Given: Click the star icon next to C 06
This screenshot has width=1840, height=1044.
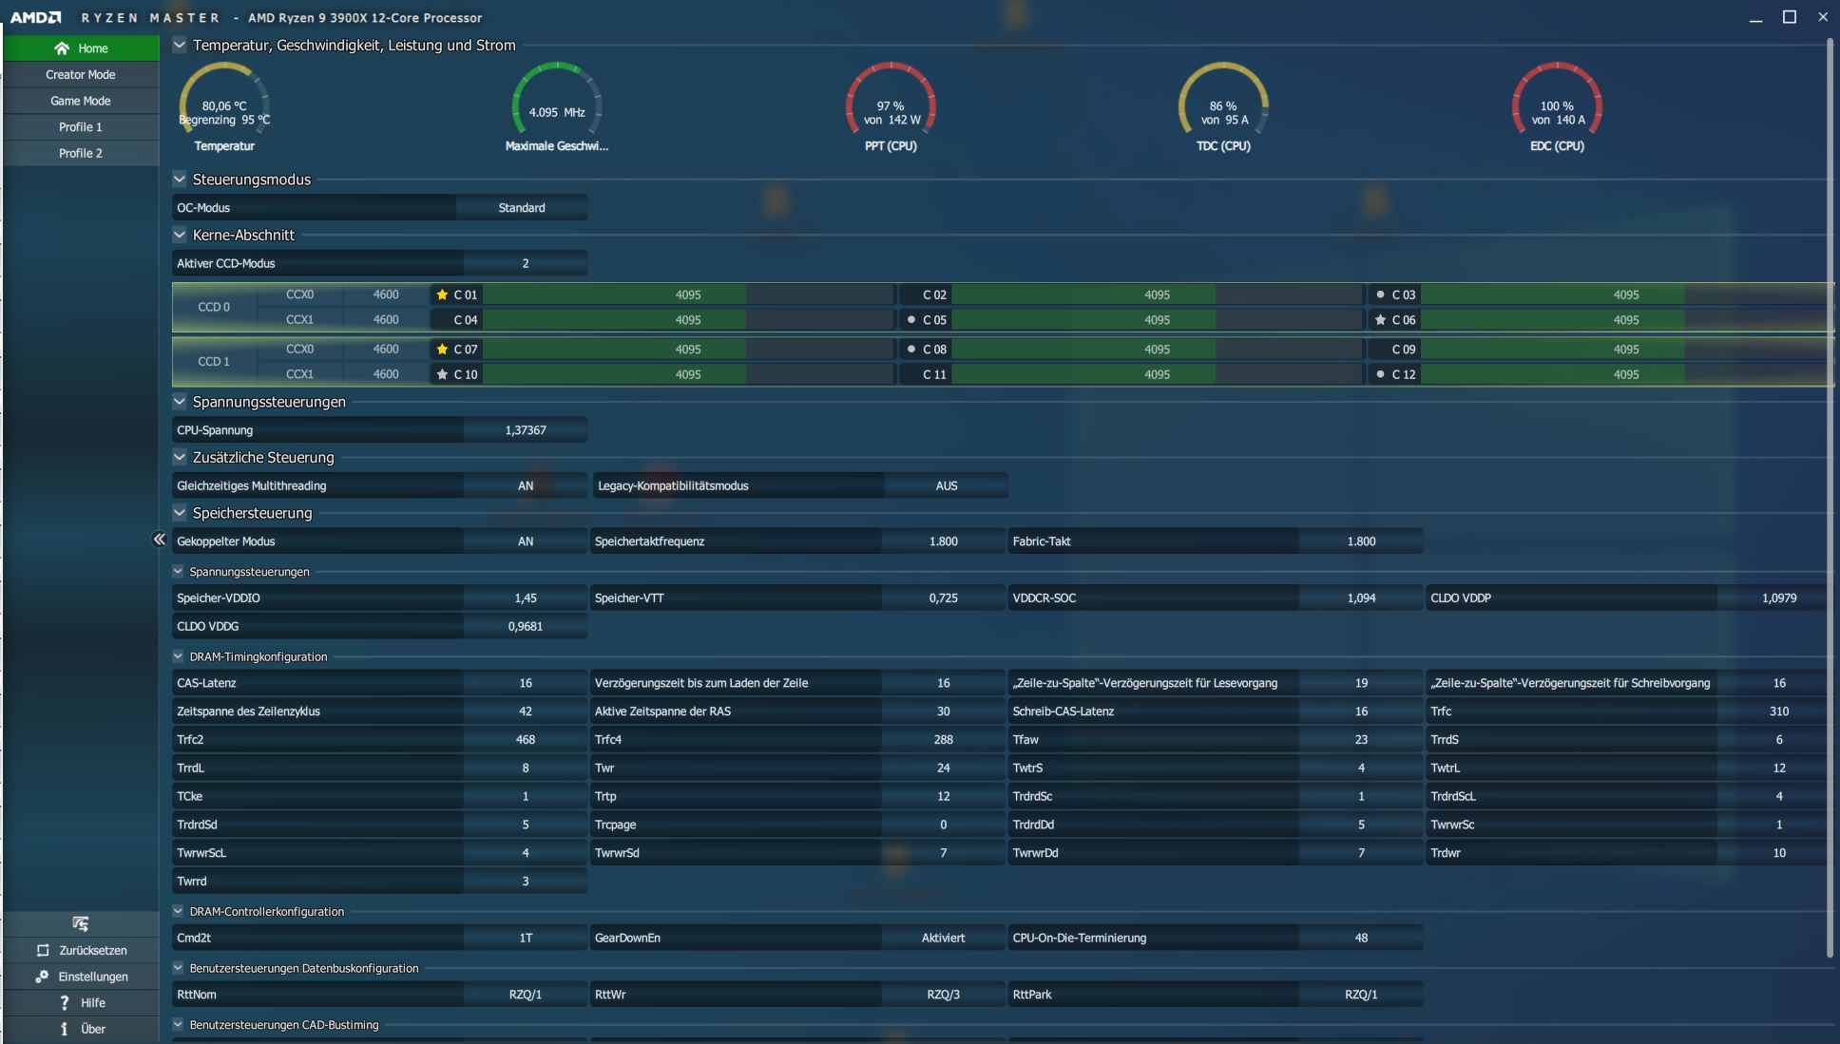Looking at the screenshot, I should [1380, 320].
